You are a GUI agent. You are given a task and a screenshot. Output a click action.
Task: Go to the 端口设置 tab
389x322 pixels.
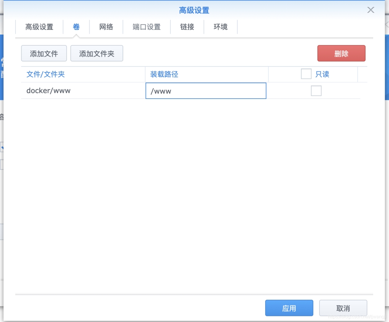pos(147,27)
